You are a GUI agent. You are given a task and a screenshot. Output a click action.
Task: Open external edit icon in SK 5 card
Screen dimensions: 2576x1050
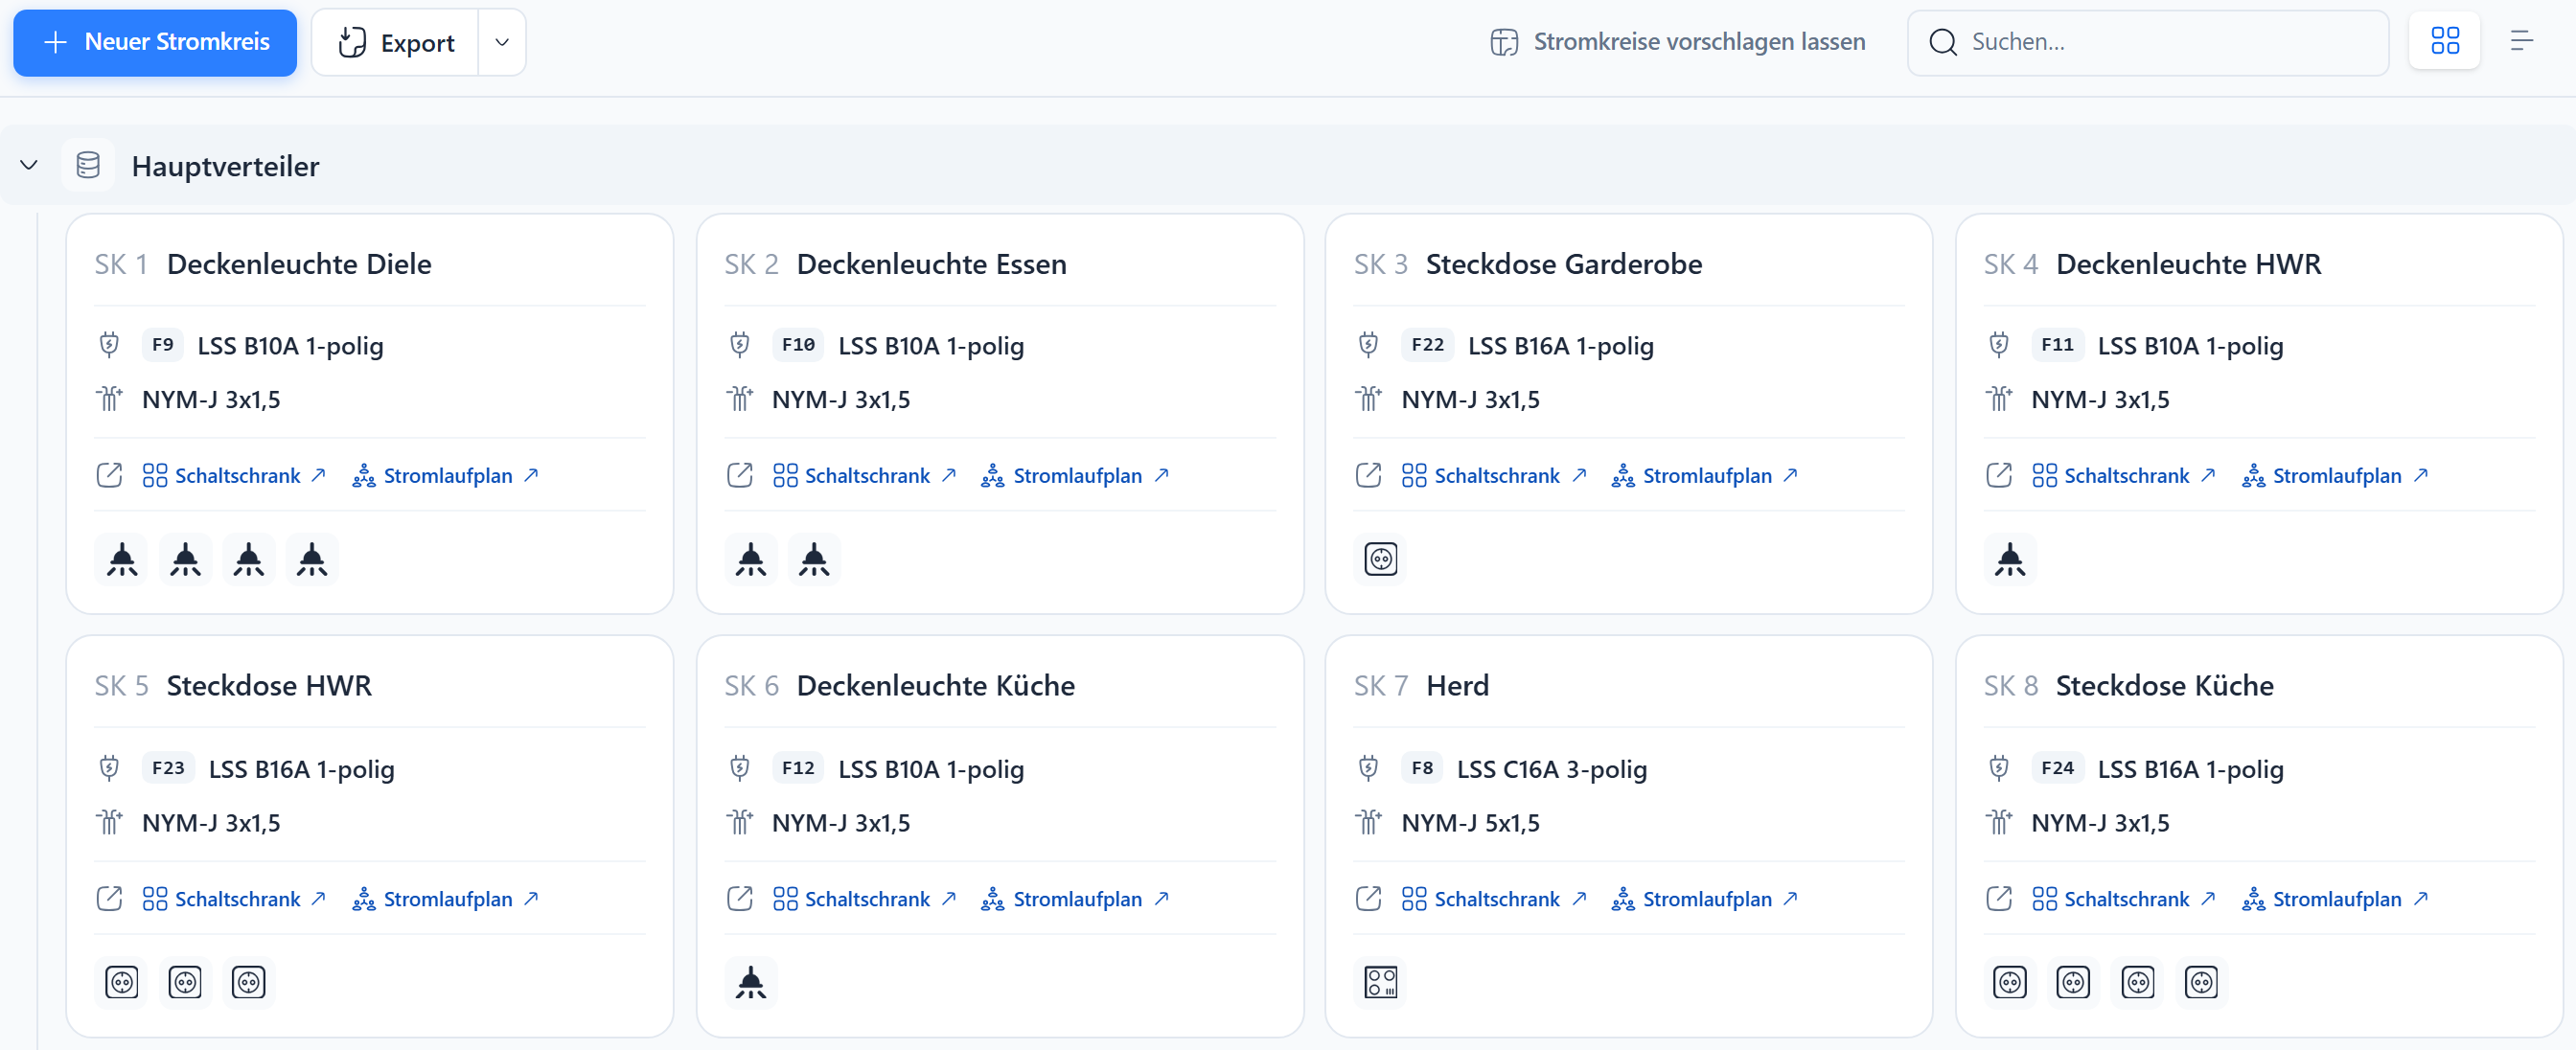109,899
